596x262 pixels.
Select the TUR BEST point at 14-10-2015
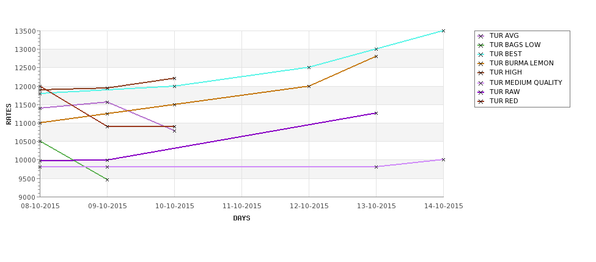(443, 31)
